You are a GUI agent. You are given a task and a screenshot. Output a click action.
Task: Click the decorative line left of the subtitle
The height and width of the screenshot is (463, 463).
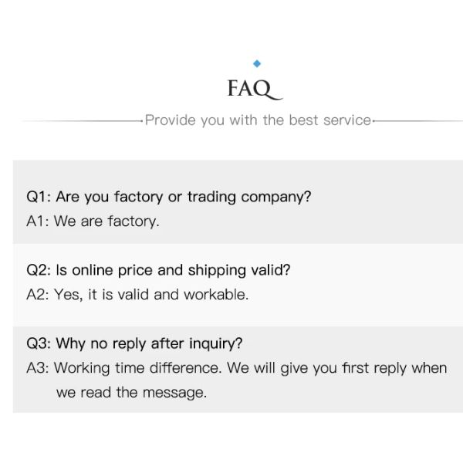click(81, 120)
